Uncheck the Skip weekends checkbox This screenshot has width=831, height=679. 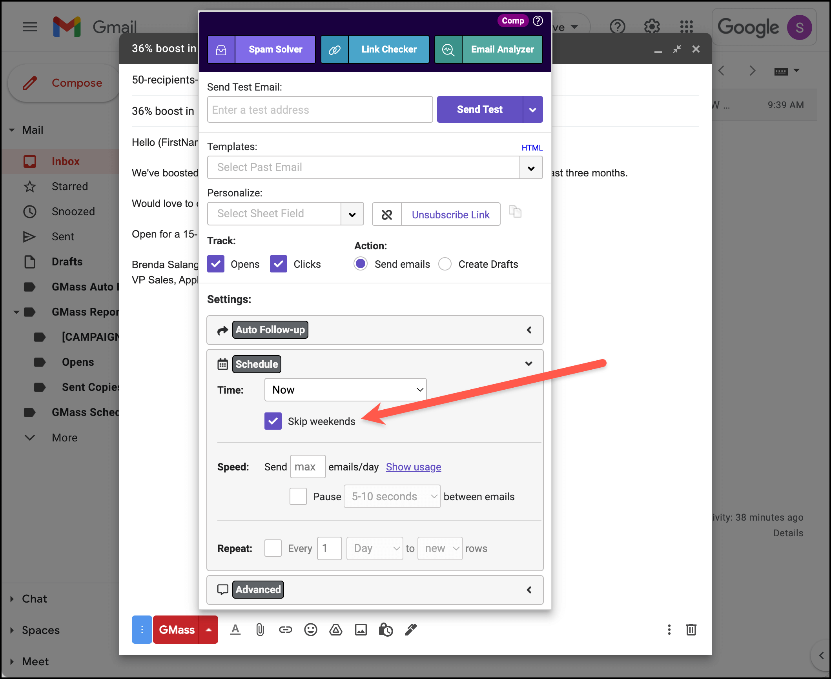[x=273, y=421]
